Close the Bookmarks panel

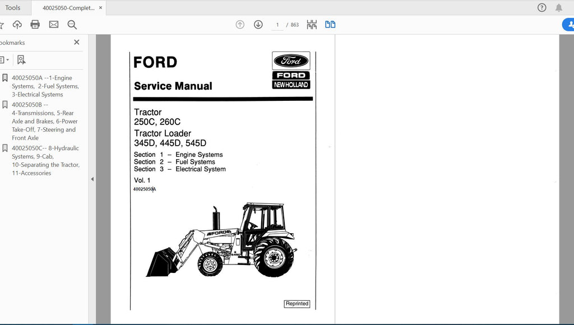pyautogui.click(x=76, y=42)
